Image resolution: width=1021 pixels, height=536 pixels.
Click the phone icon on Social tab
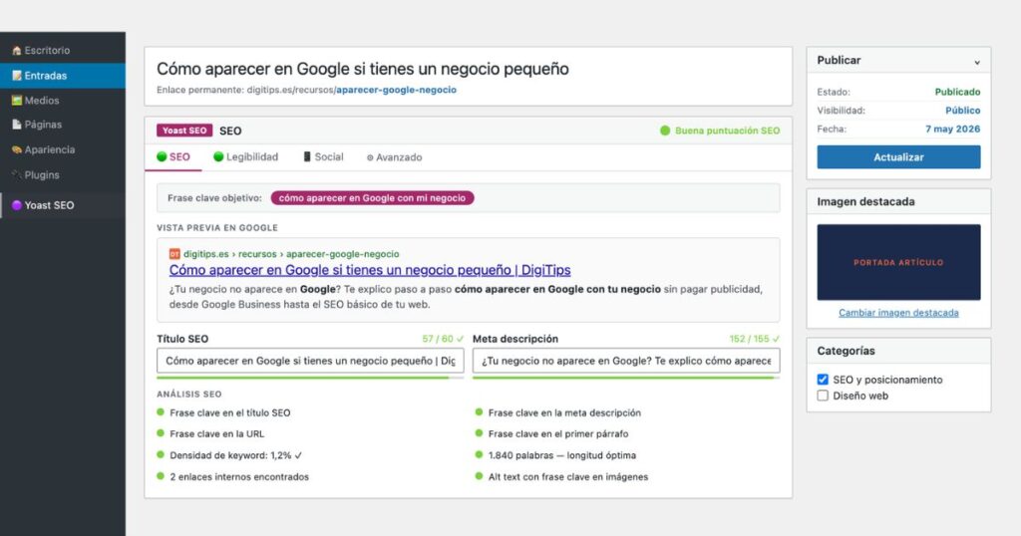click(x=307, y=156)
